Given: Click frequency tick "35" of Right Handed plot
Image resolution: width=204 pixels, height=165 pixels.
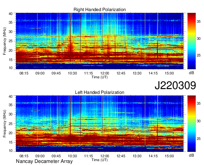Looking at the screenshot, I should click(x=10, y=22).
